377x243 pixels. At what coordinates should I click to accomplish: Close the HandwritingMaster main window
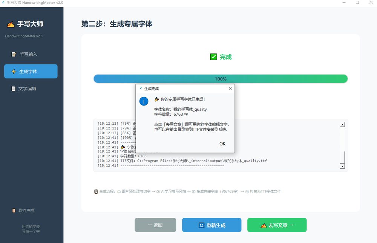click(371, 2)
